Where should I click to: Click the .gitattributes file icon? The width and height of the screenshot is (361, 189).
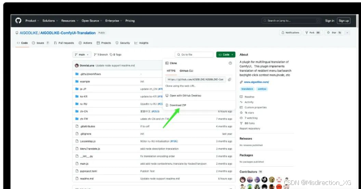(x=77, y=126)
